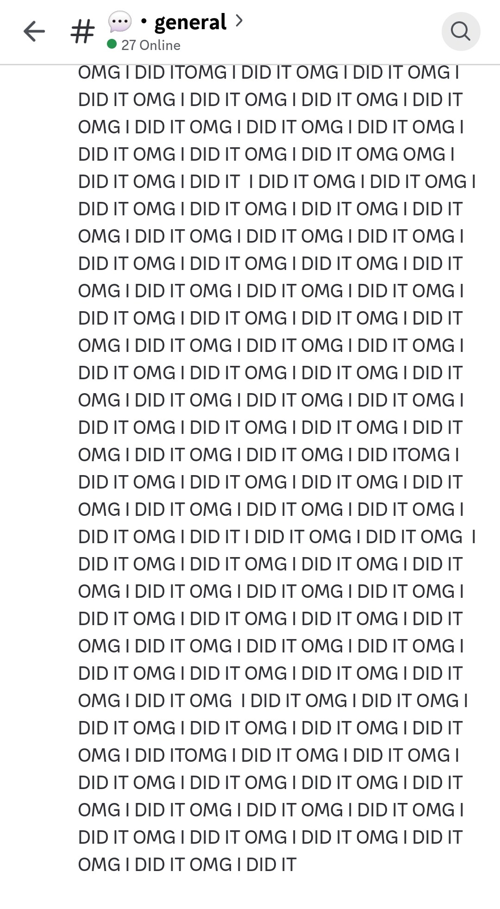Tap the message's short final line
Screen dimensions: 500x909
pos(187,865)
